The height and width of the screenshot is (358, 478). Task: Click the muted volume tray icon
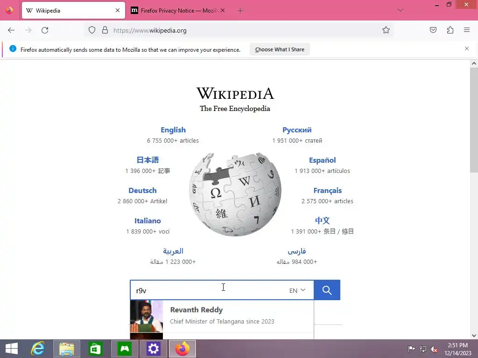[434, 349]
